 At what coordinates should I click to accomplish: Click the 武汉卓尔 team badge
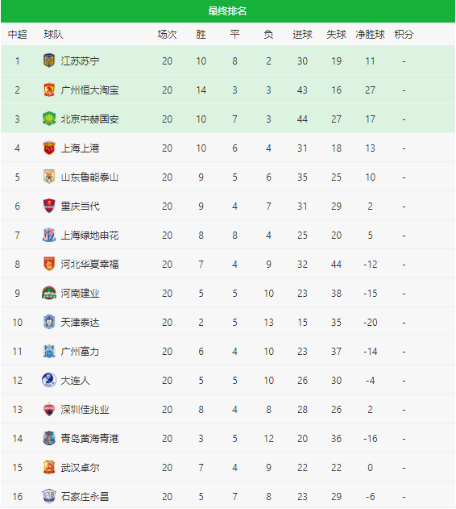(49, 467)
